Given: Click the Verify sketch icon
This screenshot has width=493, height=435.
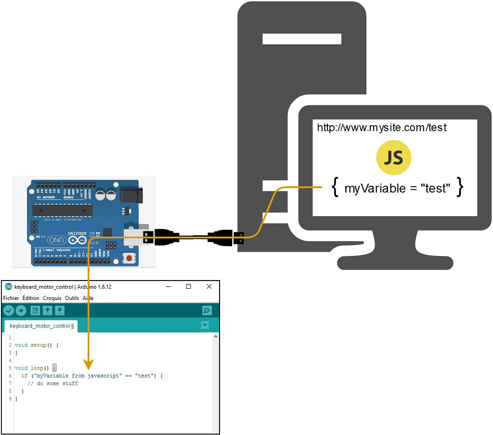Looking at the screenshot, I should tap(9, 310).
